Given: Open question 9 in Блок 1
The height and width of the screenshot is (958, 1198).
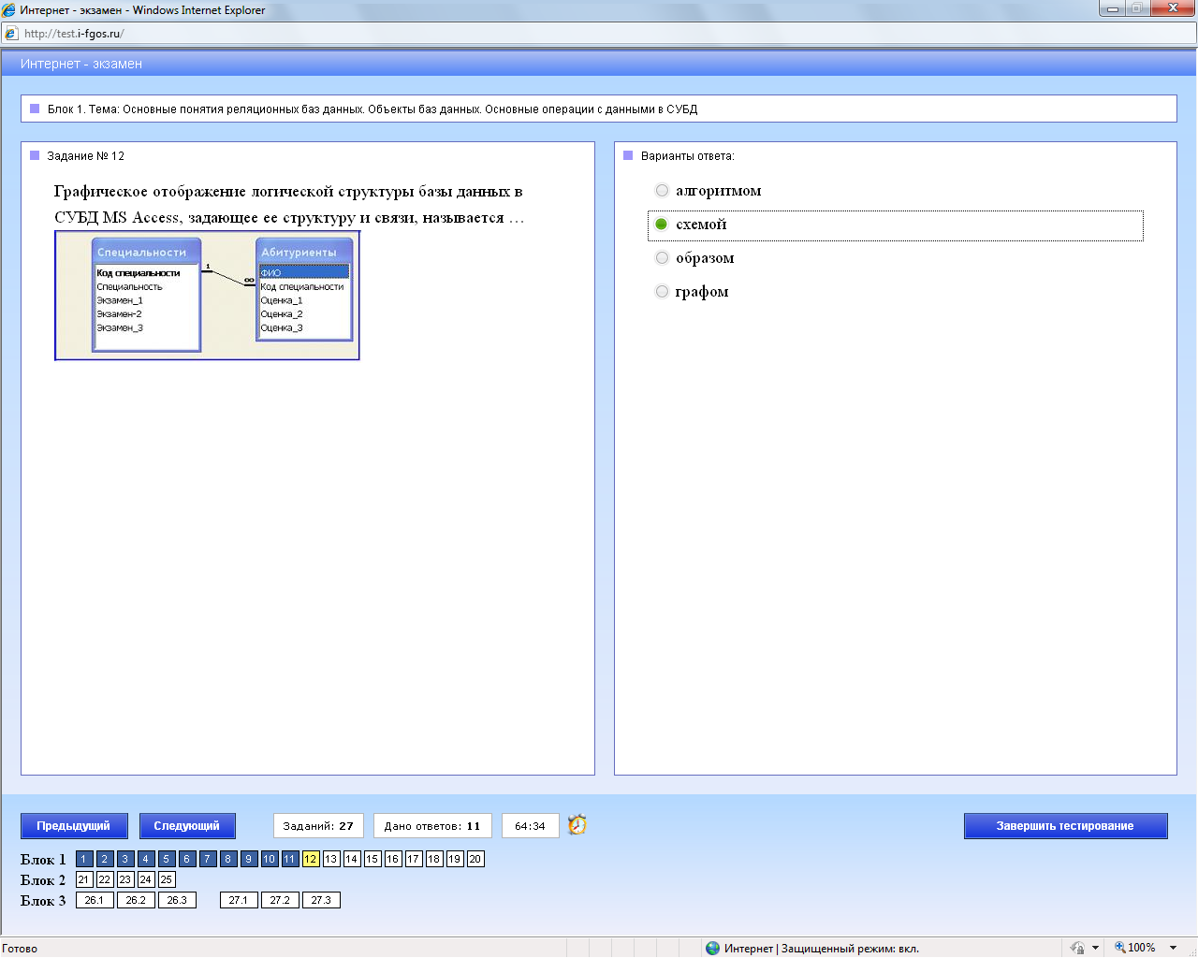Looking at the screenshot, I should click(248, 859).
